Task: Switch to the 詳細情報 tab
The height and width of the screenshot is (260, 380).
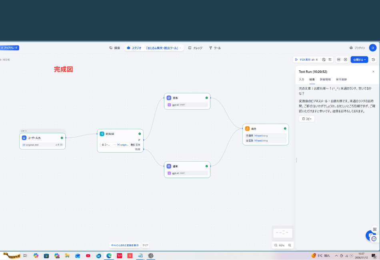Action: tap(325, 79)
